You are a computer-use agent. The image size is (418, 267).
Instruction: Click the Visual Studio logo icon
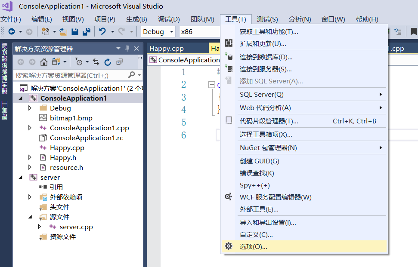pyautogui.click(x=7, y=6)
